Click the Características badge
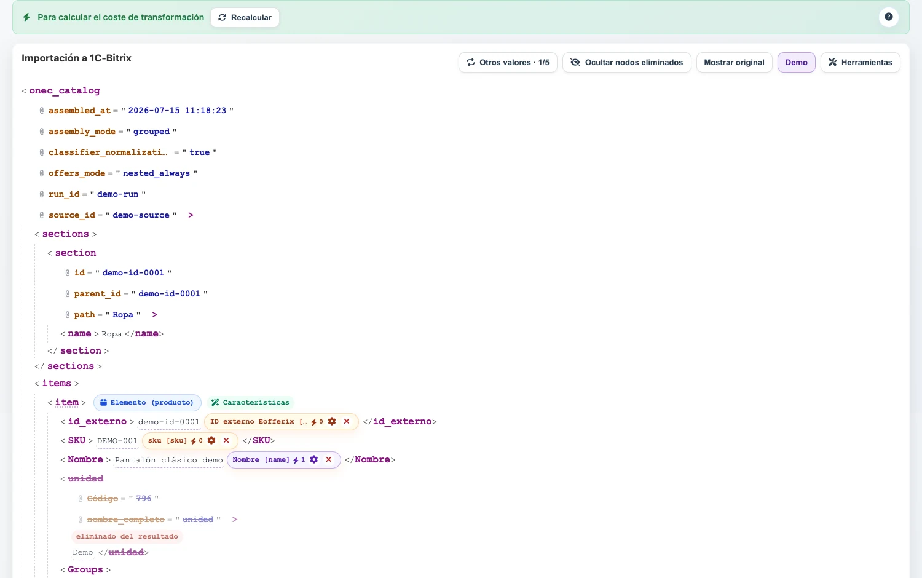Viewport: 922px width, 578px height. [250, 402]
